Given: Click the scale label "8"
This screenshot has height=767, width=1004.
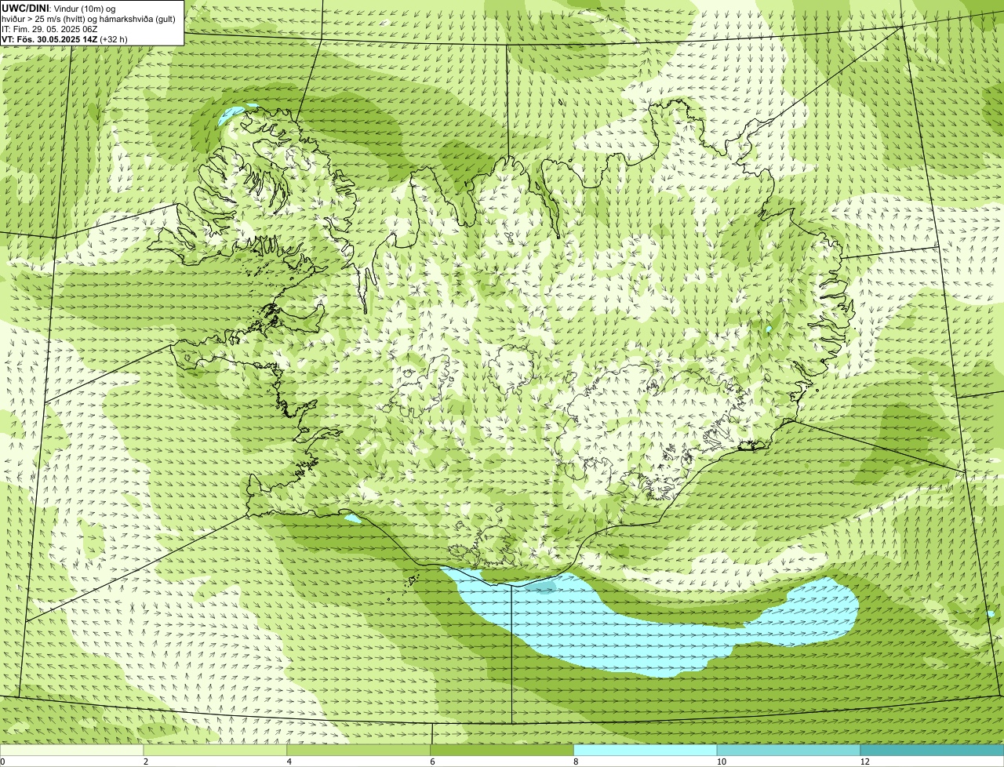Looking at the screenshot, I should coord(576,762).
